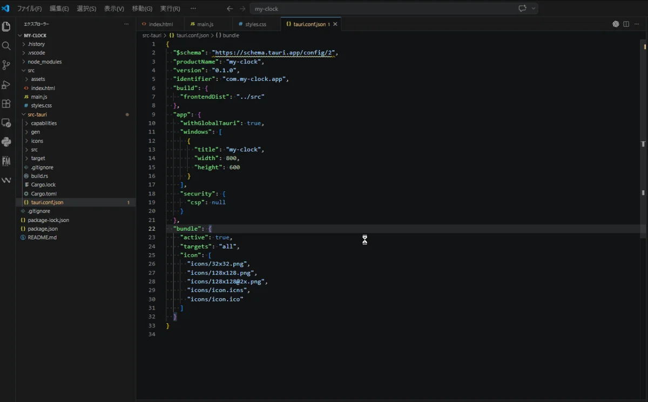Click the split editor layout icon
Viewport: 648px width, 402px height.
626,24
